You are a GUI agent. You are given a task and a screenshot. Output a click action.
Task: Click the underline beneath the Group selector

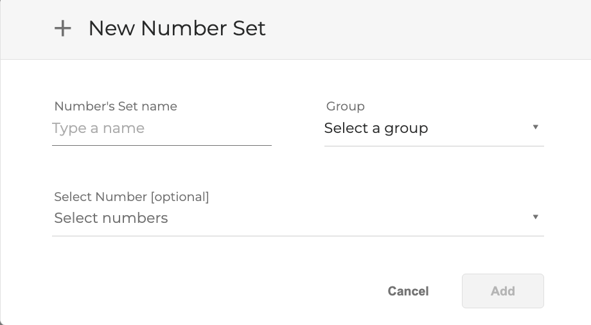434,146
